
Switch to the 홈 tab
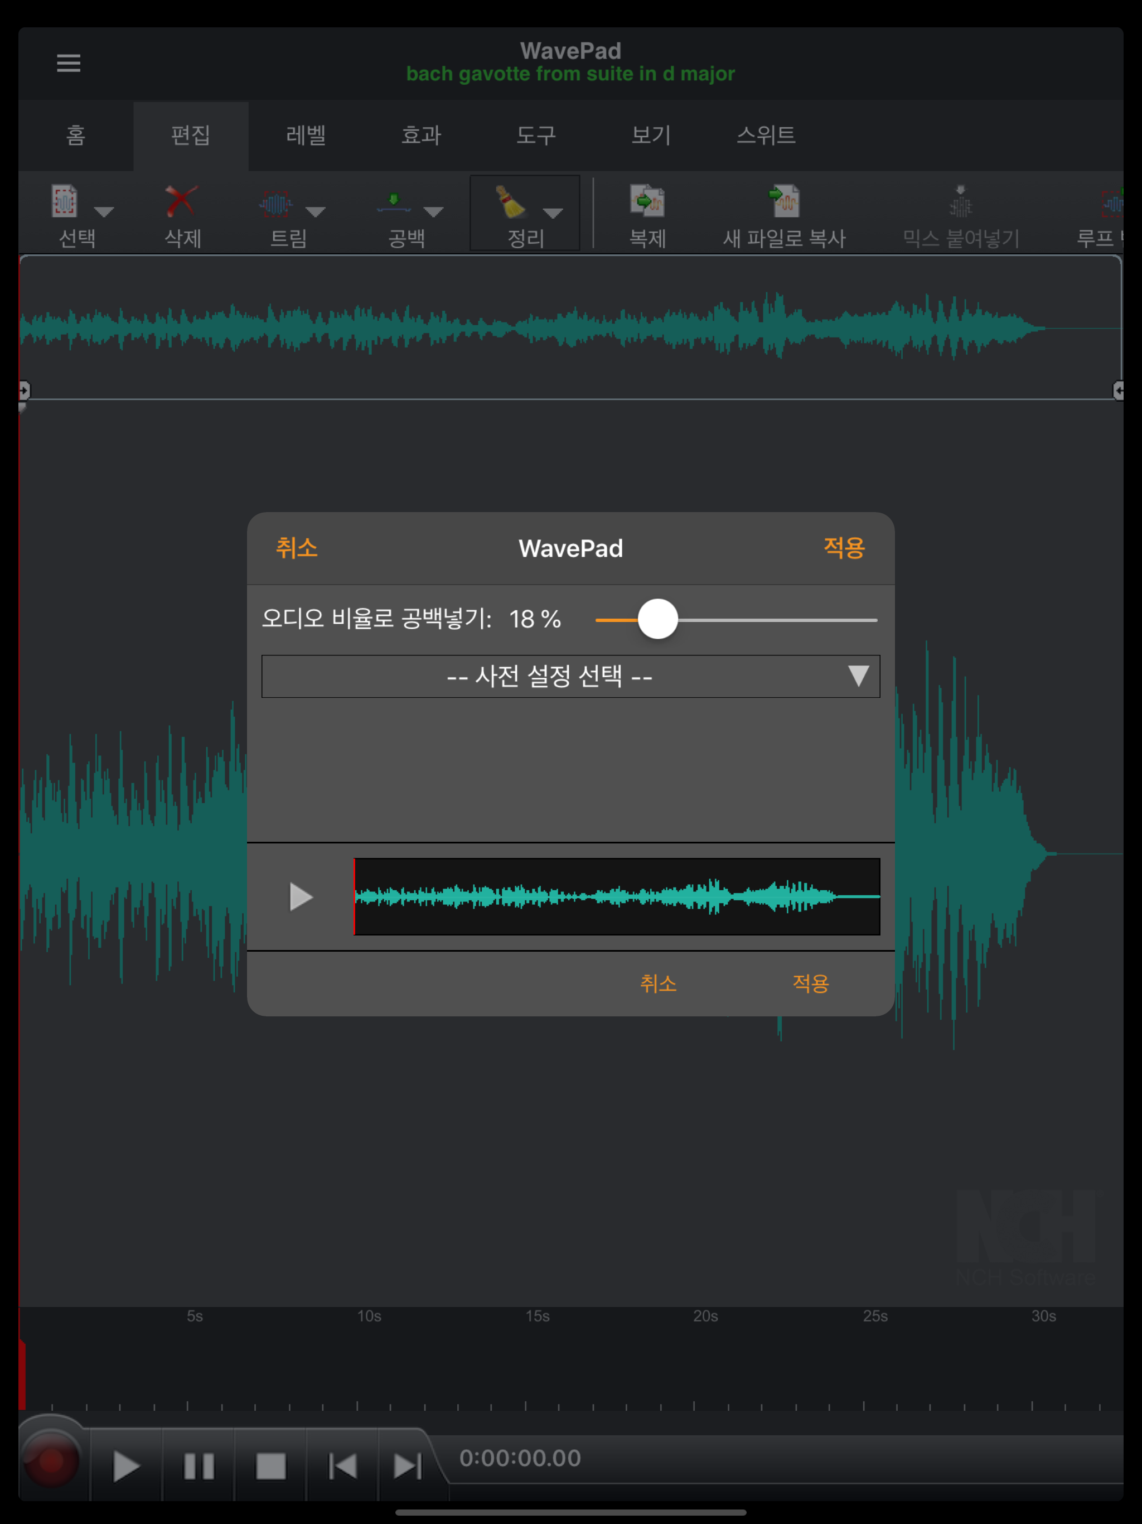(x=76, y=135)
